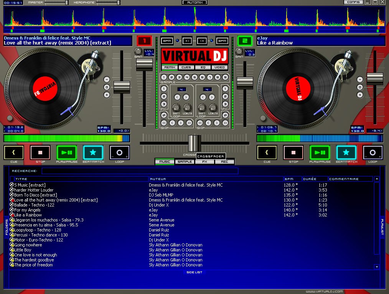The height and width of the screenshot is (294, 389).
Task: Toggle Play/Pause on right deck
Action: [x=320, y=152]
